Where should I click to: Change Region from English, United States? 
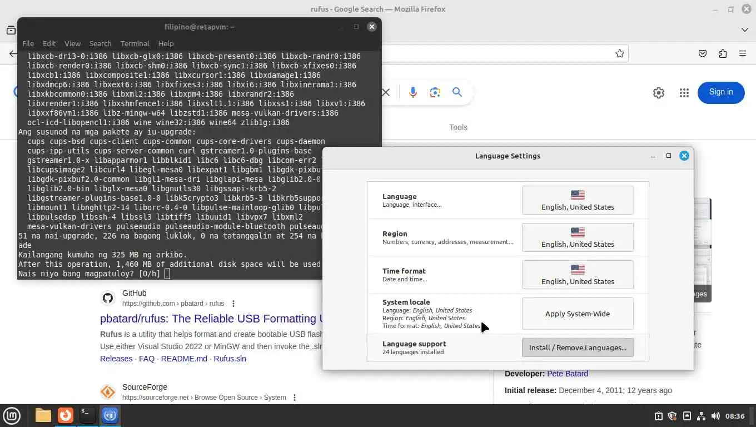578,237
